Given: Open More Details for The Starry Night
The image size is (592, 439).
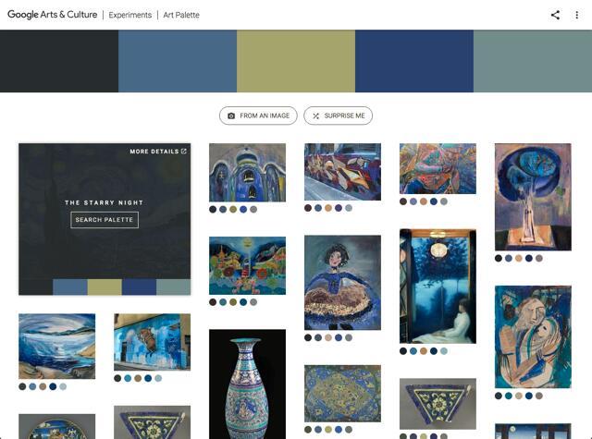Looking at the screenshot, I should (154, 152).
